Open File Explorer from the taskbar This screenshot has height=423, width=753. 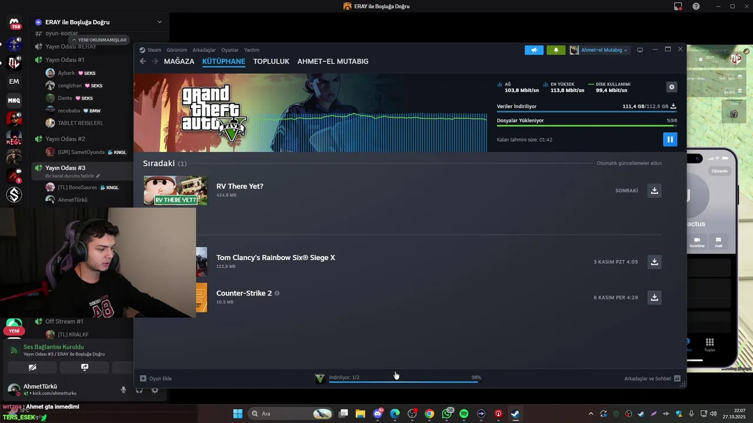point(361,414)
